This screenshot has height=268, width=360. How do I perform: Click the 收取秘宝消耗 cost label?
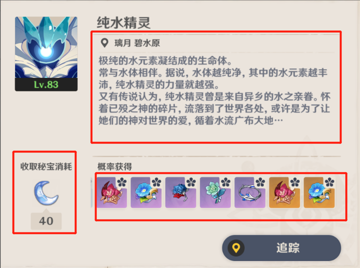point(46,167)
